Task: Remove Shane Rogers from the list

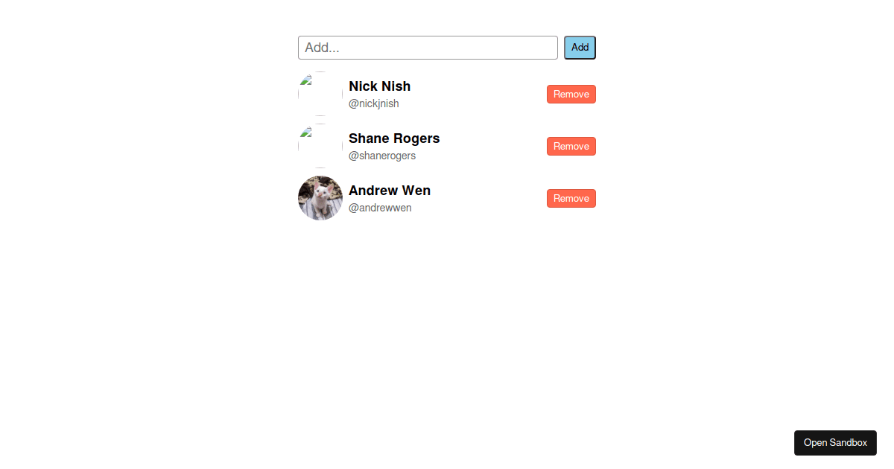Action: coord(571,146)
